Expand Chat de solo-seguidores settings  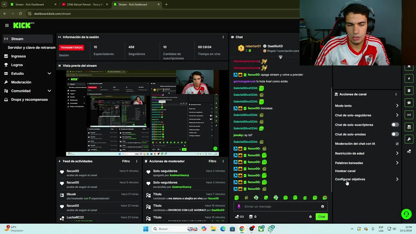point(397,115)
